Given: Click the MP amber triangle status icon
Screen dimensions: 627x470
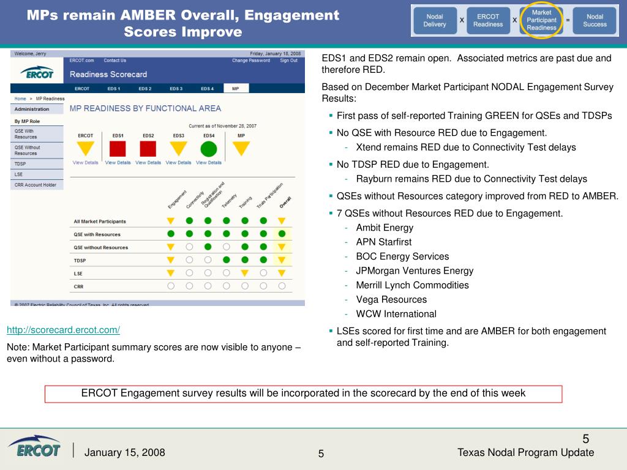Looking at the screenshot, I should coord(241,148).
